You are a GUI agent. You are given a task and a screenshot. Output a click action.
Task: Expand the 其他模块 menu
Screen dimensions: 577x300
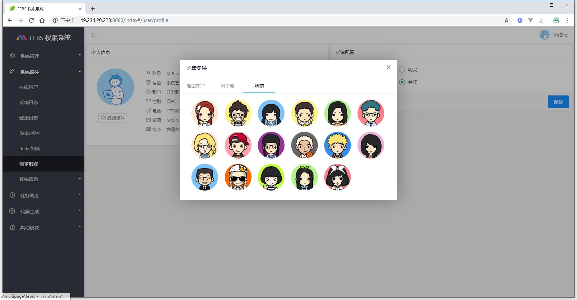click(44, 227)
